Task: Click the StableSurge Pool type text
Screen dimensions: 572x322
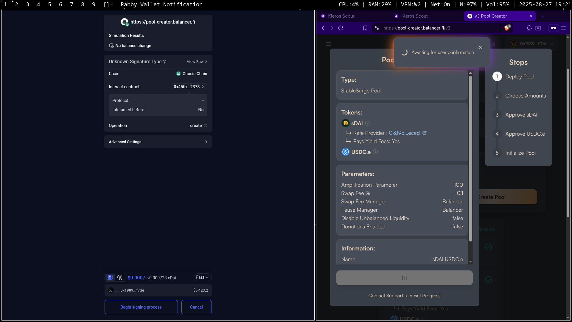Action: coord(361,91)
